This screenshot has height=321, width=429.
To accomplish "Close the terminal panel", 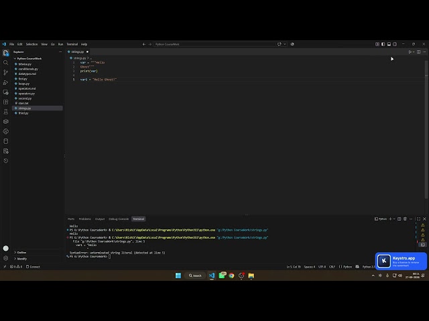I will [x=424, y=219].
